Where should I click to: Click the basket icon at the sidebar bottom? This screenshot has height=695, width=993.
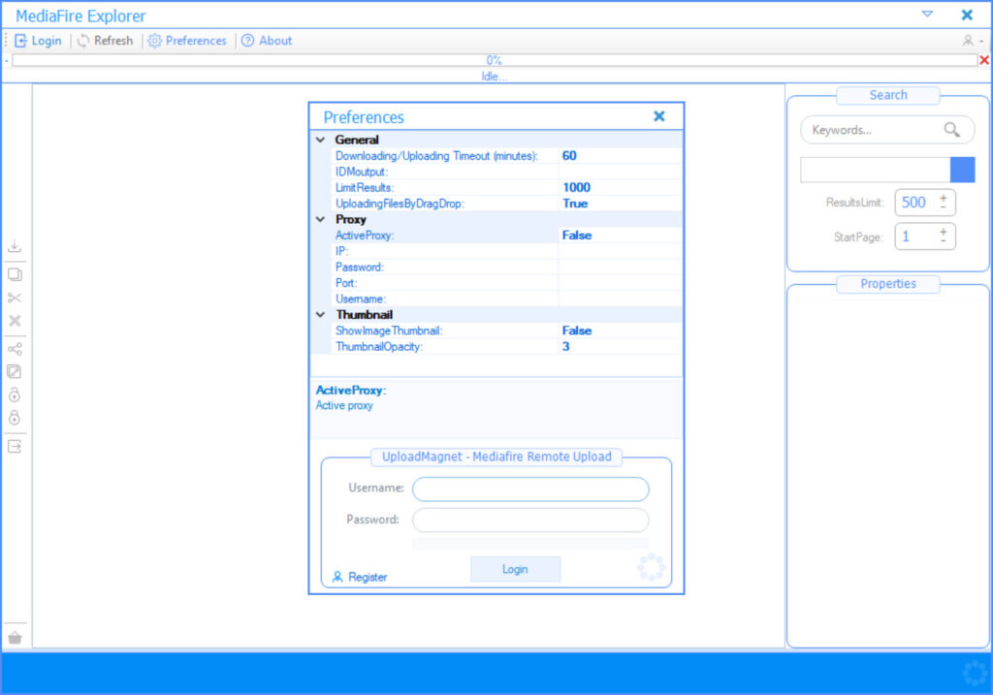pyautogui.click(x=16, y=638)
